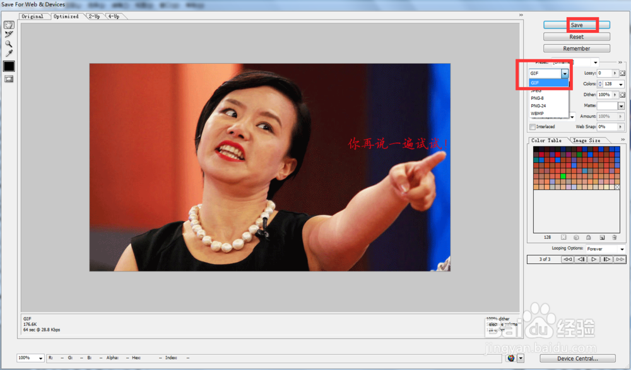Click the Remember button
The width and height of the screenshot is (631, 370).
tap(577, 49)
